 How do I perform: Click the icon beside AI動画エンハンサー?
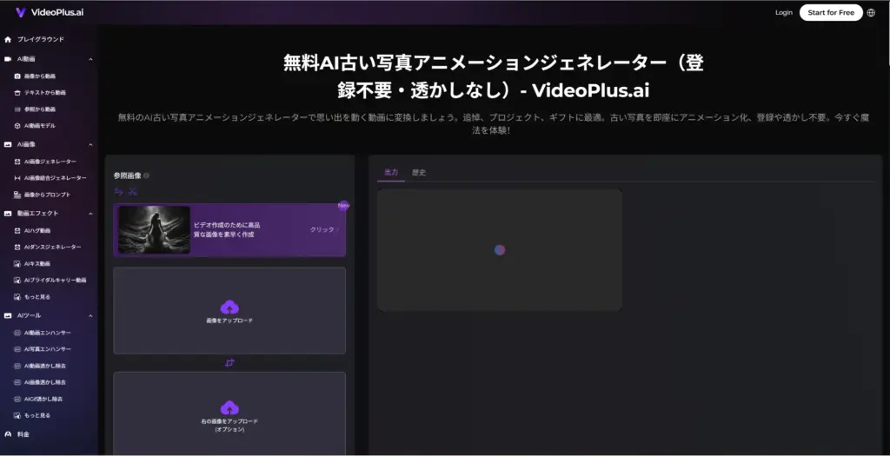point(17,333)
